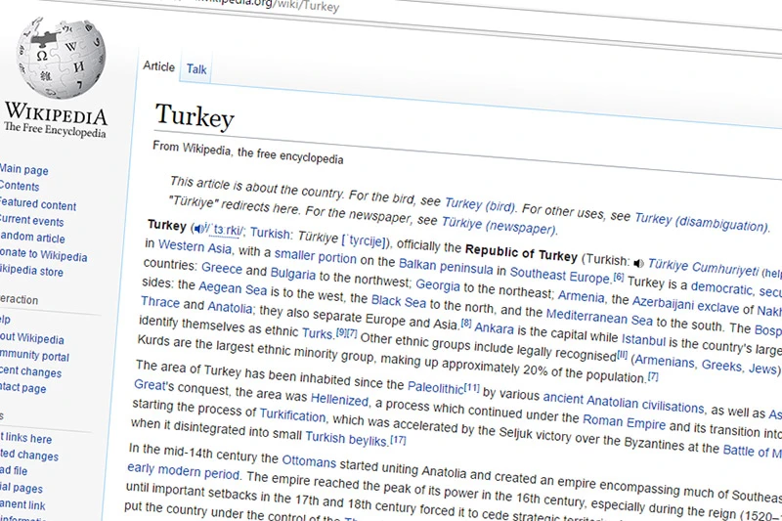
Task: Open the Istanbul link
Action: 643,339
